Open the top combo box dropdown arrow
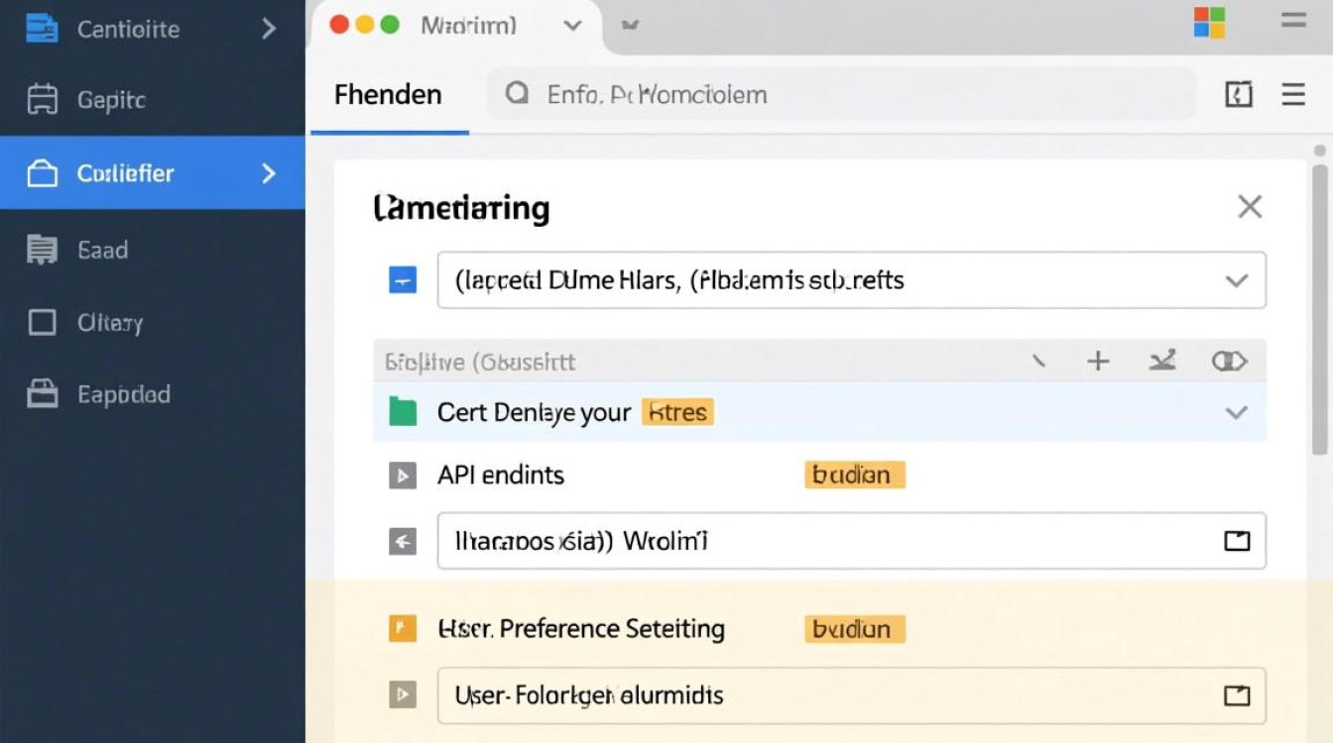 click(x=1236, y=280)
